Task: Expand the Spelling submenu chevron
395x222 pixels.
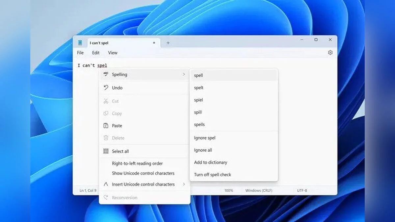Action: [184, 75]
